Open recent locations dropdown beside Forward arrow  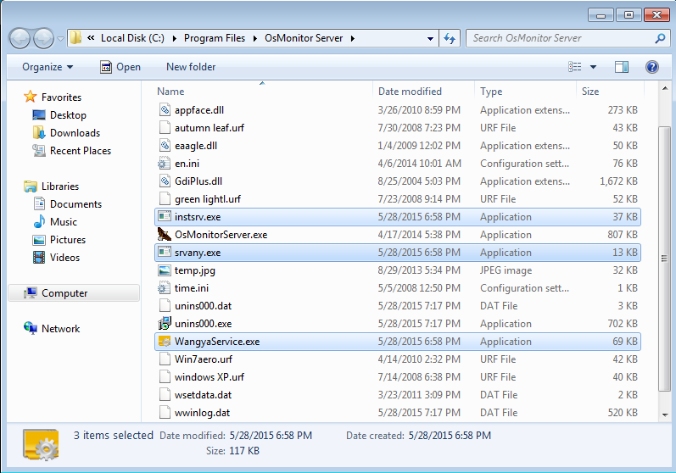point(61,39)
